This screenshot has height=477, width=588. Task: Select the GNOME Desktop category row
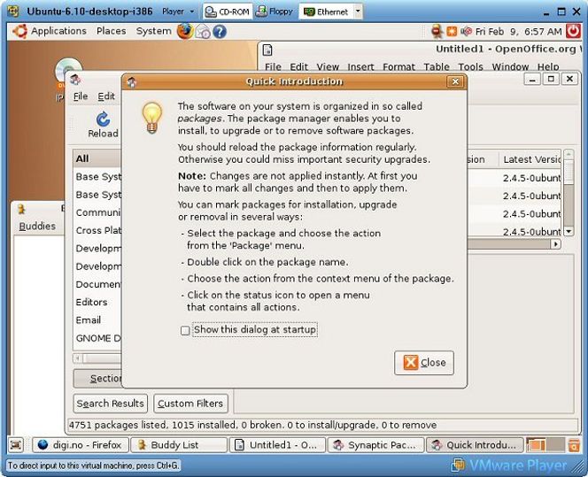coord(97,338)
